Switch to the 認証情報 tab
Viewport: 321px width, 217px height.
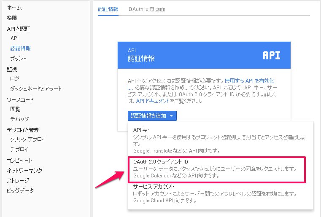[x=108, y=9]
